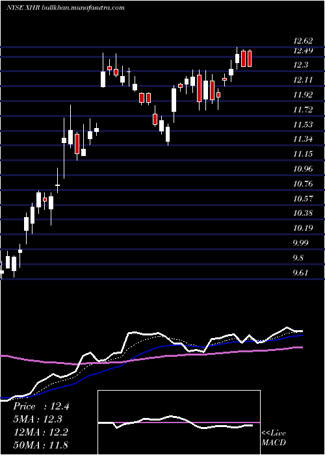Viewport: 325px width, 455px height.
Task: Click the 12.62 price axis label
Action: (303, 42)
